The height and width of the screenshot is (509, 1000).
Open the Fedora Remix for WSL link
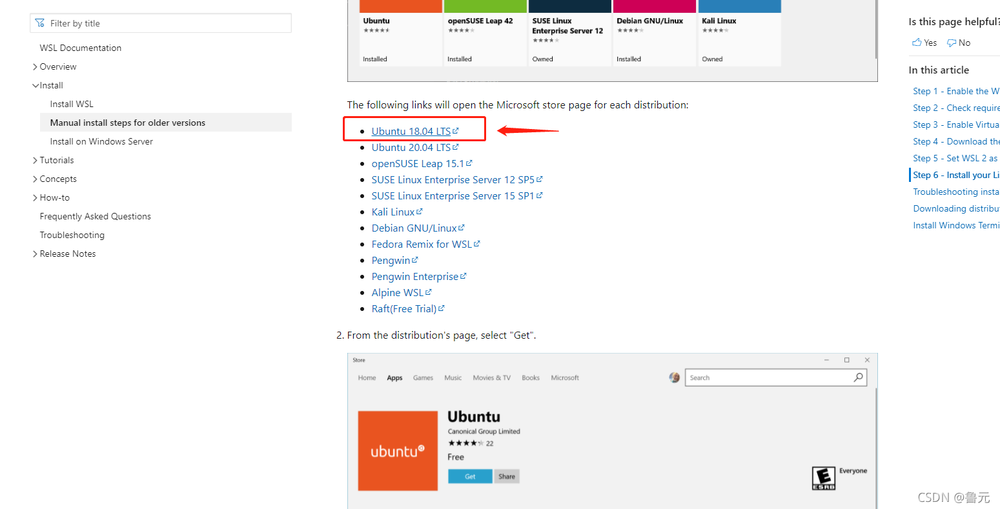coord(422,244)
